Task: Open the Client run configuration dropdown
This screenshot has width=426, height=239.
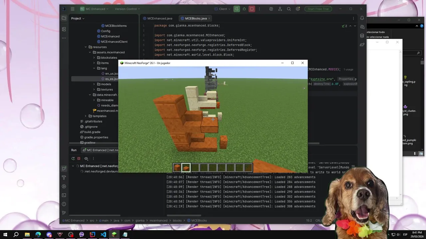Action: 223,9
